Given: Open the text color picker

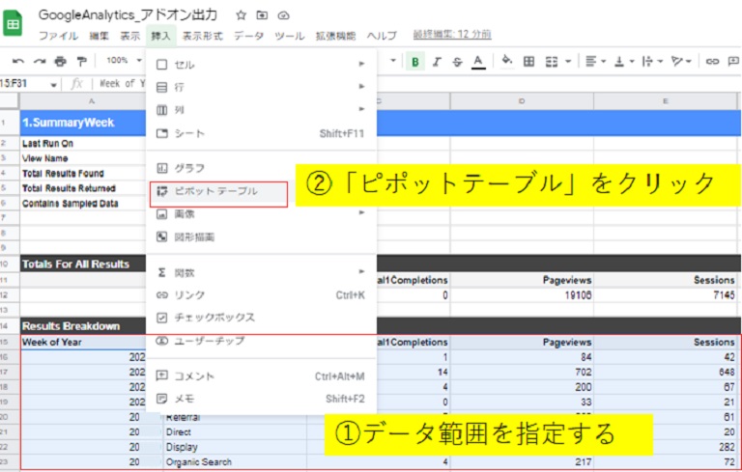Looking at the screenshot, I should [477, 62].
